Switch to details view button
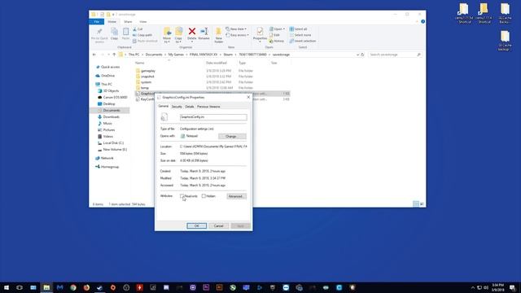521x293 pixels. pyautogui.click(x=416, y=204)
